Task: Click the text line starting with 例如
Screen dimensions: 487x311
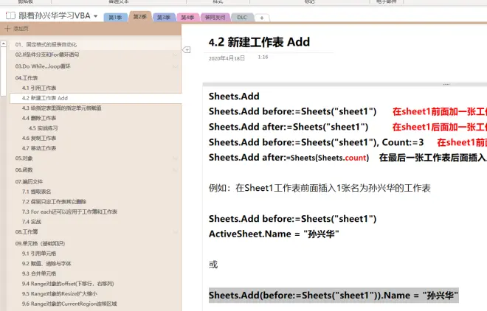Action: tap(320, 188)
